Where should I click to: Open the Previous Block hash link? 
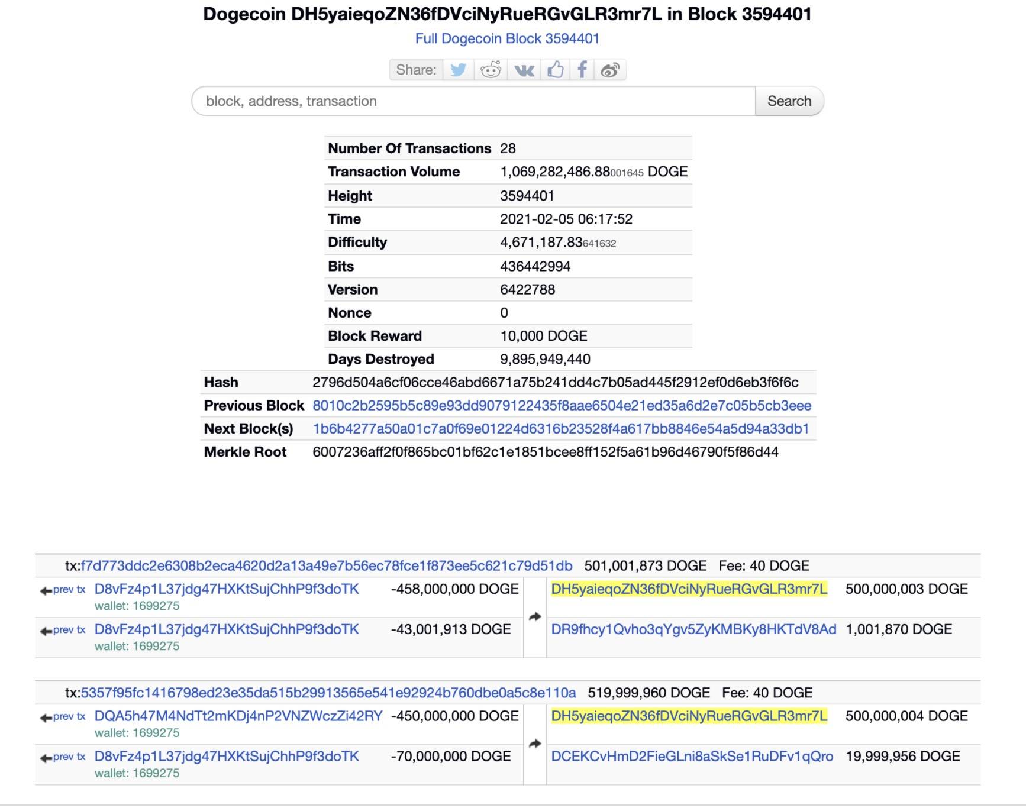pyautogui.click(x=562, y=406)
